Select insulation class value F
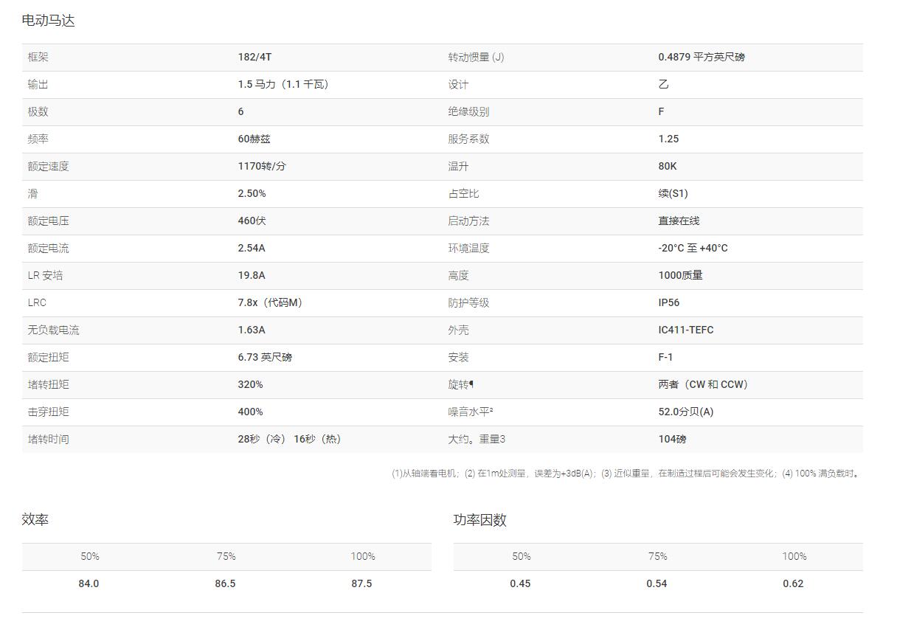The width and height of the screenshot is (897, 624). pos(661,111)
